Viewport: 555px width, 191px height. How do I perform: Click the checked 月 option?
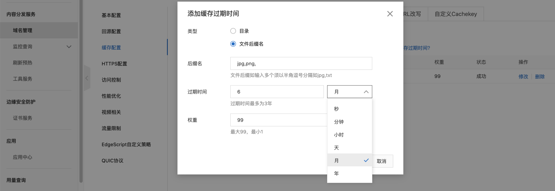click(350, 160)
